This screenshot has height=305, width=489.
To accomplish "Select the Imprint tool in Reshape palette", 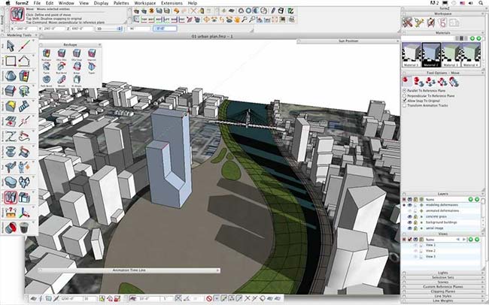I will click(92, 54).
